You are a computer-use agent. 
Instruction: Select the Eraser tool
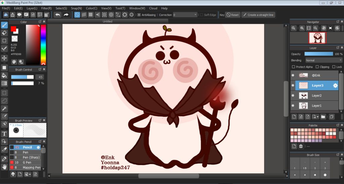4,33
